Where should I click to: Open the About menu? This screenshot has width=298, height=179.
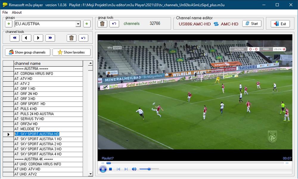point(17,12)
